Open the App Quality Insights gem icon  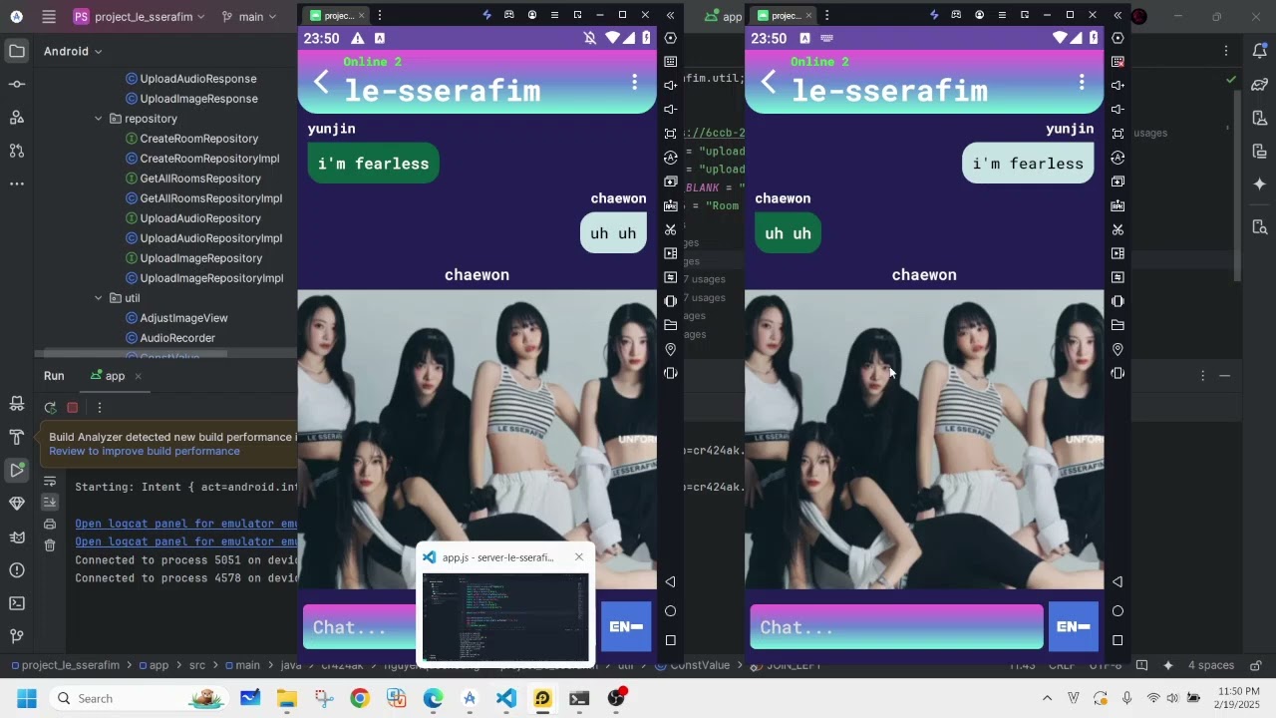[17, 504]
